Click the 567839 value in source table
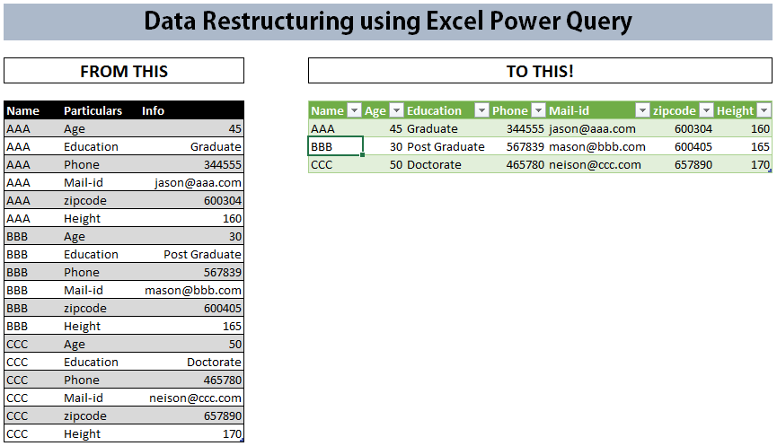 [223, 272]
